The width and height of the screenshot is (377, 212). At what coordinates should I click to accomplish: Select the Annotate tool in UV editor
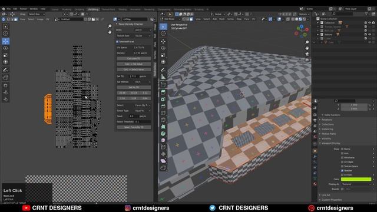click(x=5, y=70)
